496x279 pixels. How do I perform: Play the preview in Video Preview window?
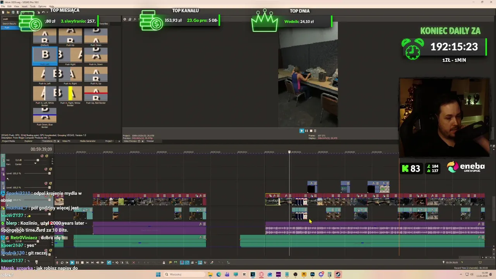point(302,131)
